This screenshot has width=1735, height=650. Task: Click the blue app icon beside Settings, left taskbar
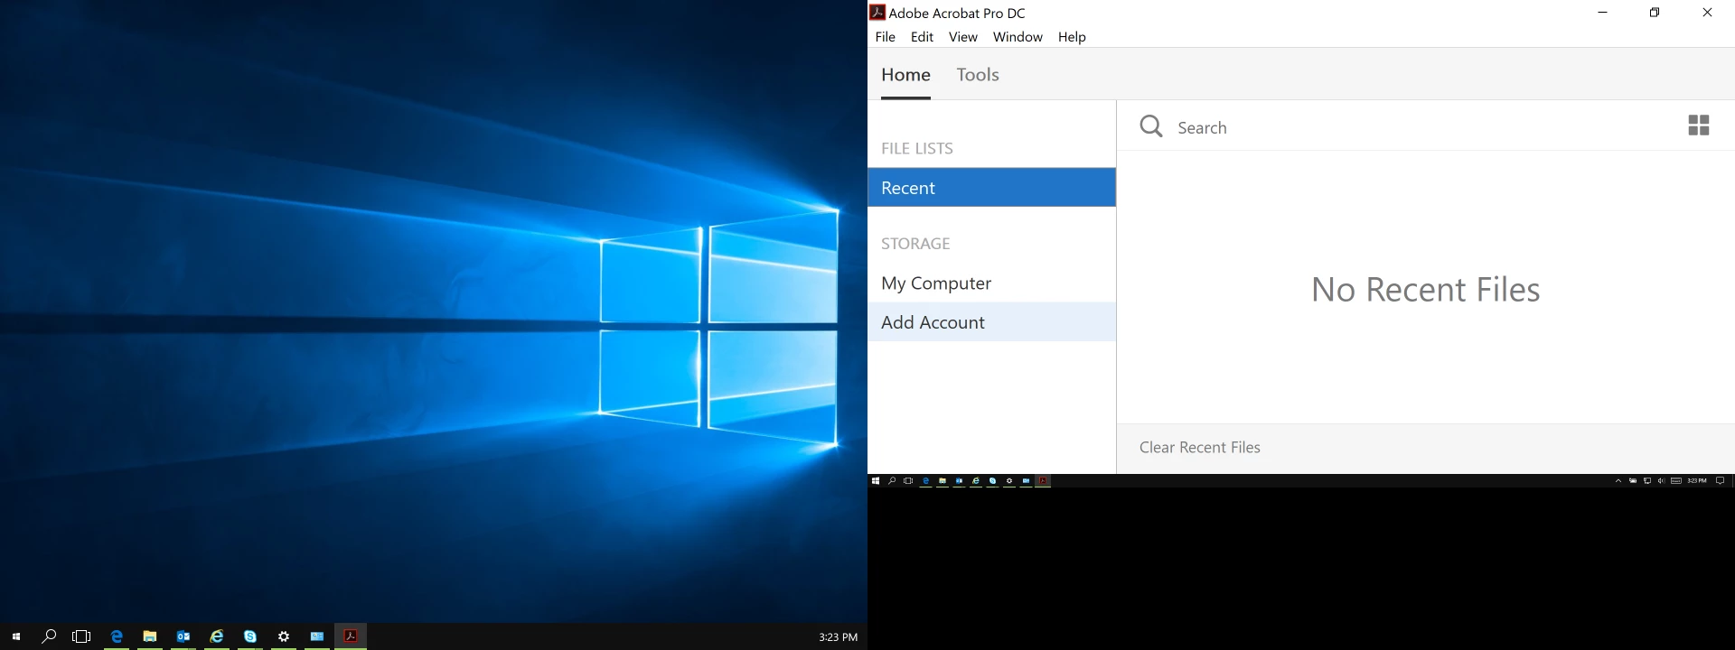tap(317, 636)
